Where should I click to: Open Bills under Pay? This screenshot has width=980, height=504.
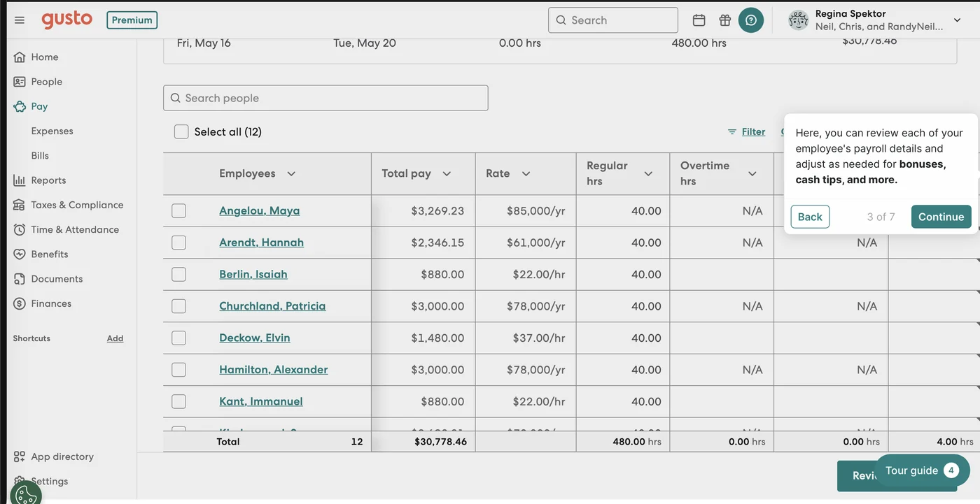pos(40,156)
